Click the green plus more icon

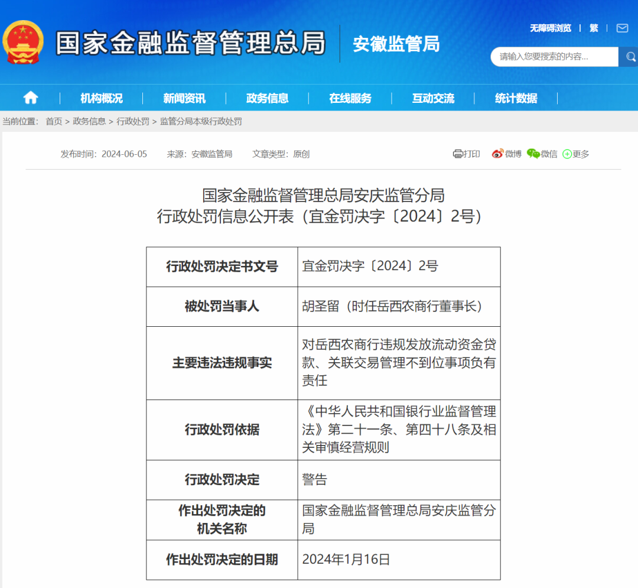567,154
